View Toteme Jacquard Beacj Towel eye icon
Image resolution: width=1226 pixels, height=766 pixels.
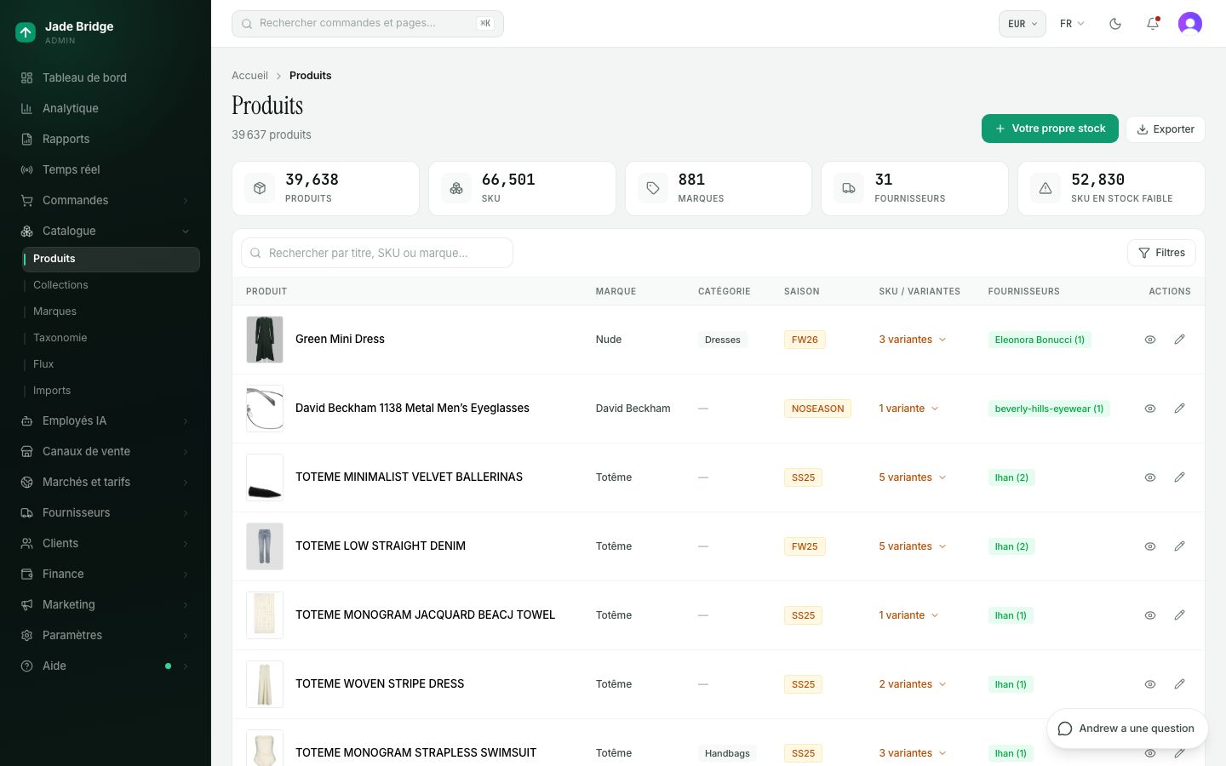[1150, 615]
